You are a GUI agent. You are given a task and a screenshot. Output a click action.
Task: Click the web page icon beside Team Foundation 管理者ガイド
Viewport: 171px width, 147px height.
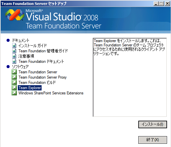click(14, 51)
